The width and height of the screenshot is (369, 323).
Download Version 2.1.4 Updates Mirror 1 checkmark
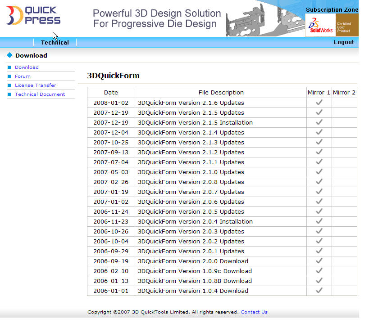click(319, 132)
